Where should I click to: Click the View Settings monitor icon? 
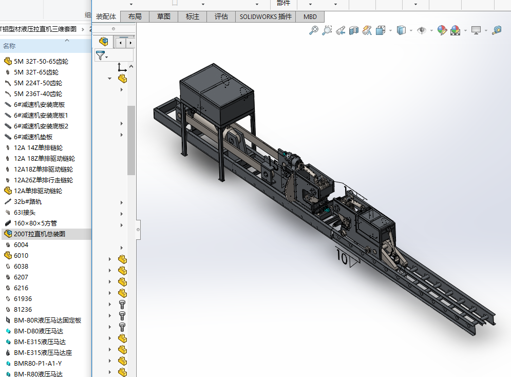[x=476, y=31]
